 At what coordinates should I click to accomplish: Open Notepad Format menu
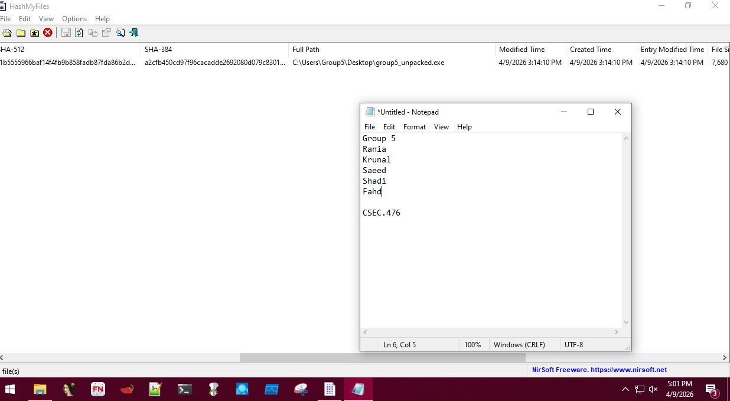(415, 127)
